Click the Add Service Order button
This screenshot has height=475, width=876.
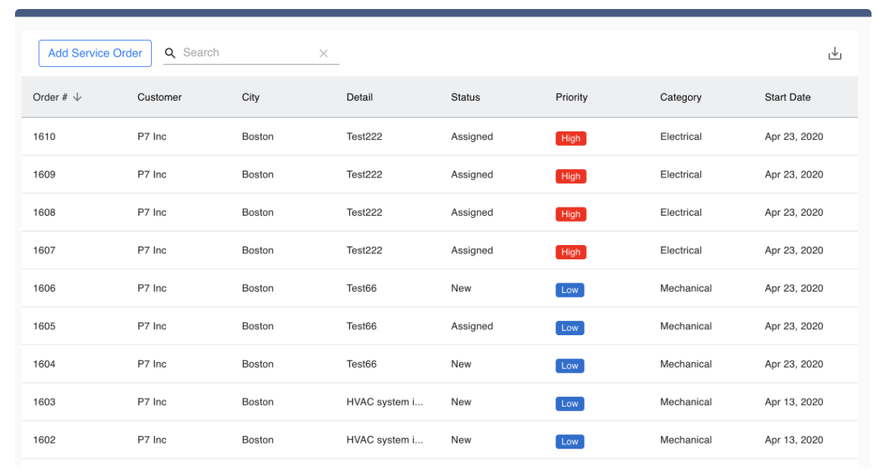(x=95, y=53)
